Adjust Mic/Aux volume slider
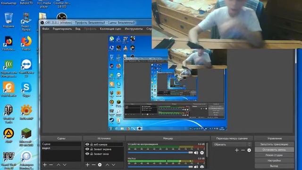This screenshot has width=302, height=170. click(160, 167)
